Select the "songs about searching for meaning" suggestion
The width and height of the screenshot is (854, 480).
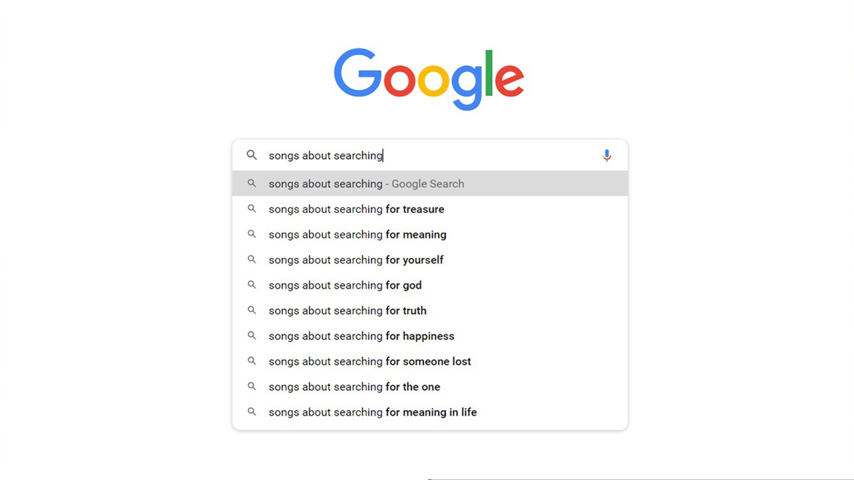click(x=357, y=235)
